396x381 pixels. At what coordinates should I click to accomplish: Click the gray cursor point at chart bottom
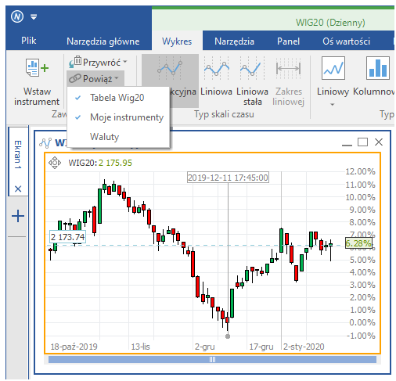(228, 336)
